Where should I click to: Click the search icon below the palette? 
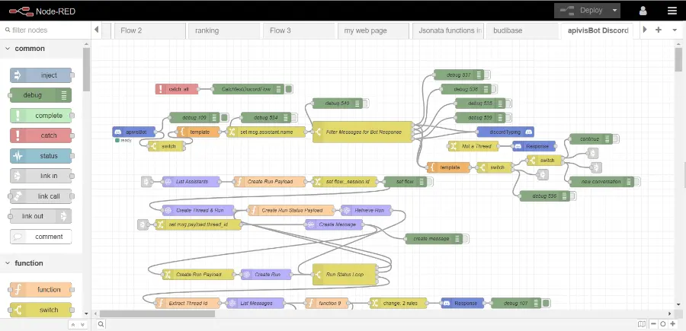click(101, 324)
